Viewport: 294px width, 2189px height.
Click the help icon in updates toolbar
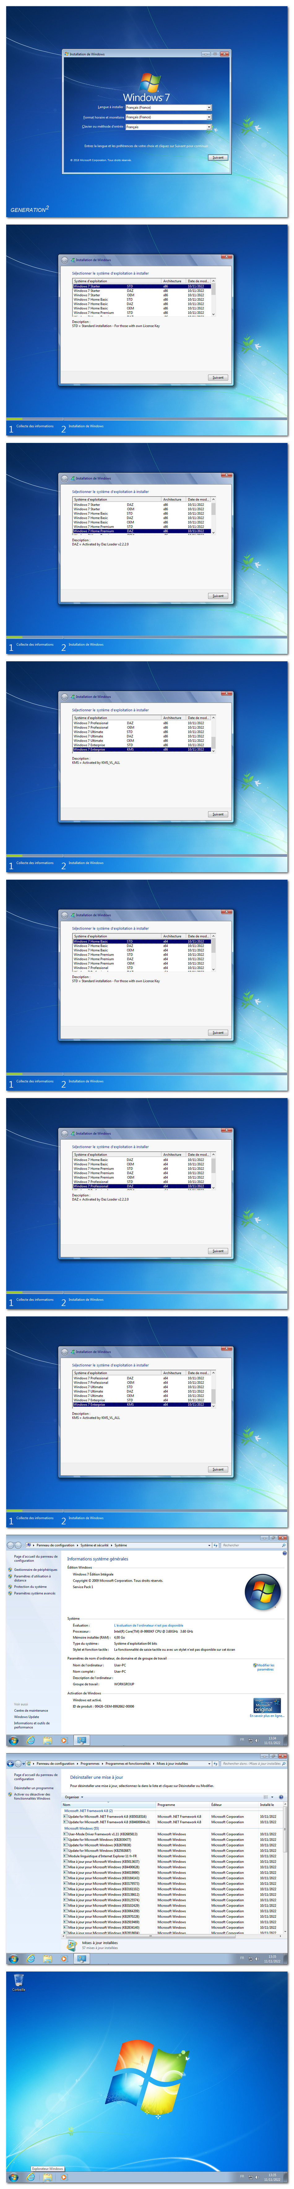[281, 1797]
